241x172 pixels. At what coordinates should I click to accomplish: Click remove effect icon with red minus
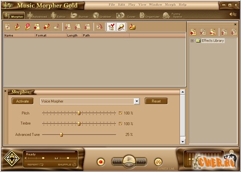click(x=213, y=32)
